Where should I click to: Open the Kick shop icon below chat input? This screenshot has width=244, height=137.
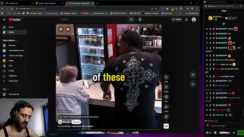pyautogui.click(x=215, y=133)
